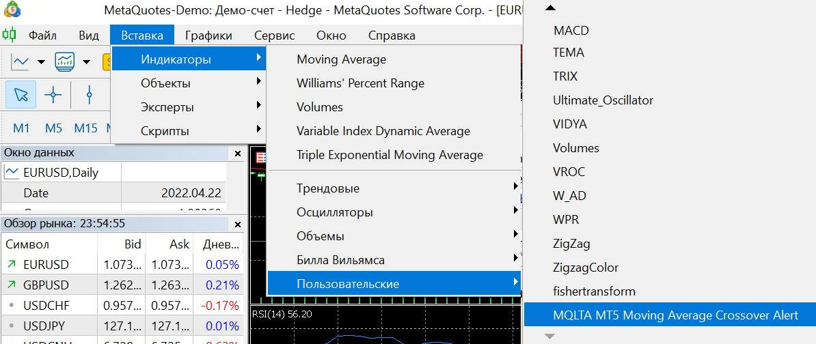Click the EURUSD,Daily chart icon in the data window
The height and width of the screenshot is (344, 816).
(x=10, y=173)
